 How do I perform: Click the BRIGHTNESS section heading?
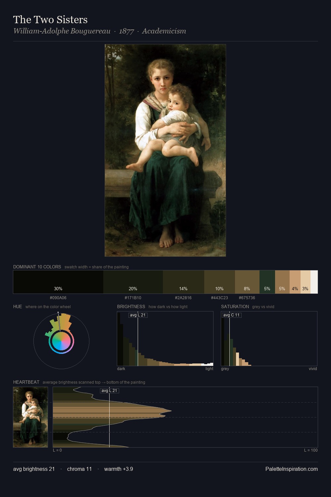coord(131,306)
